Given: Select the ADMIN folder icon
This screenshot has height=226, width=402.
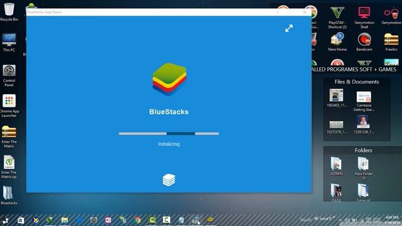Looking at the screenshot, I should [x=337, y=166].
